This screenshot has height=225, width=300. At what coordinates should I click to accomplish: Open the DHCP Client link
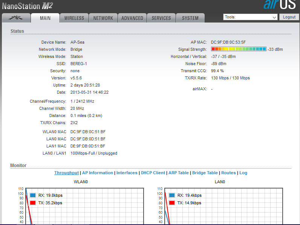point(153,173)
